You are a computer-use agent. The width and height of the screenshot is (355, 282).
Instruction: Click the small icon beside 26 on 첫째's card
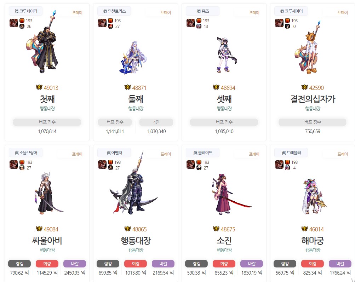[x=22, y=27]
